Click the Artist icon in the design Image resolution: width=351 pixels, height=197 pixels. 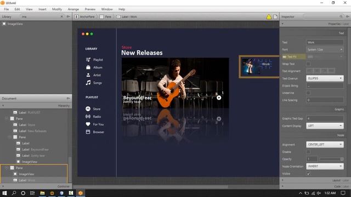(x=88, y=75)
